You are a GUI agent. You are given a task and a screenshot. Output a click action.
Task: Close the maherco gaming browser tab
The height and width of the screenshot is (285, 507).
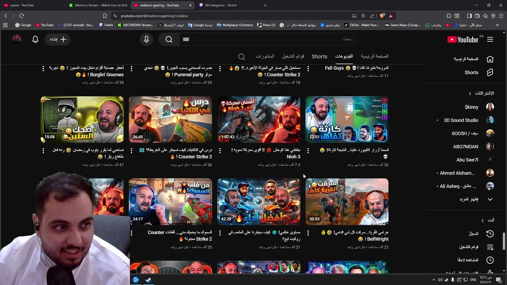click(190, 5)
